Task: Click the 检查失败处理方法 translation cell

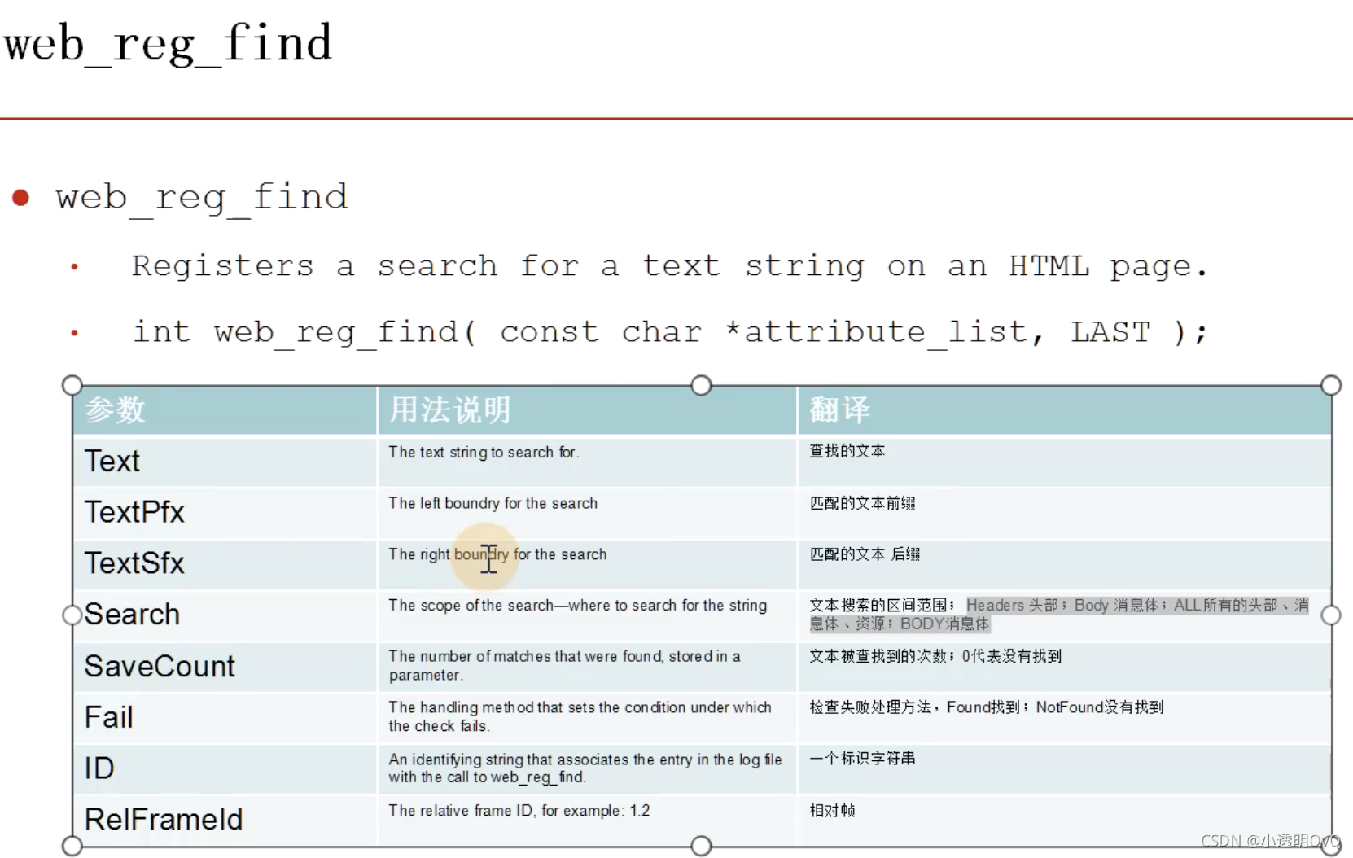Action: 1064,718
